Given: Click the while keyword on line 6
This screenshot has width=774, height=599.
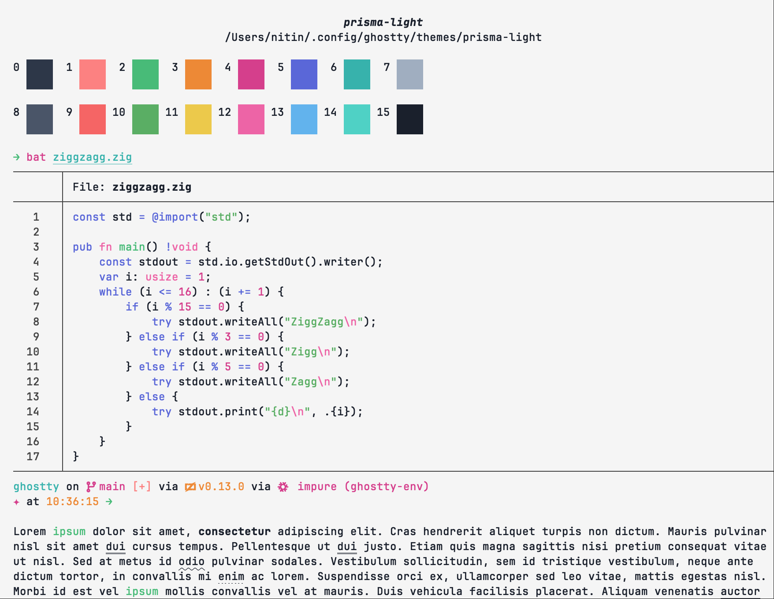Looking at the screenshot, I should coord(115,292).
